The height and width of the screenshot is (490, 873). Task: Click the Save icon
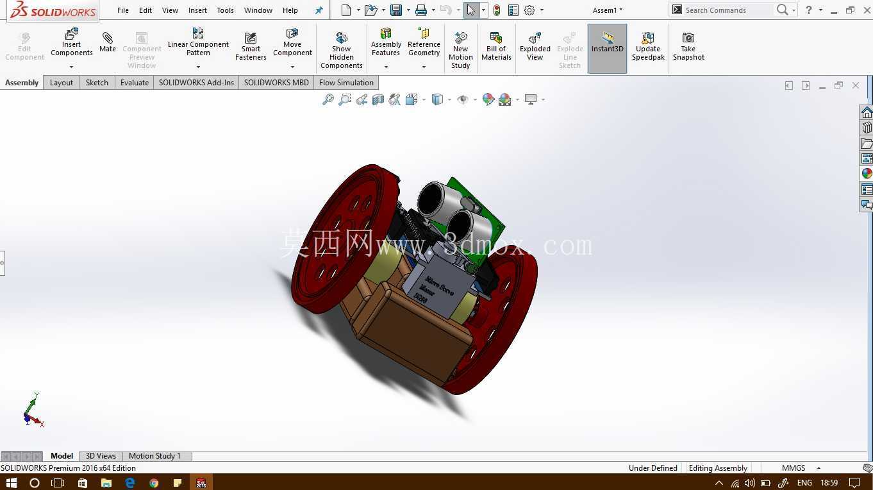click(x=396, y=10)
